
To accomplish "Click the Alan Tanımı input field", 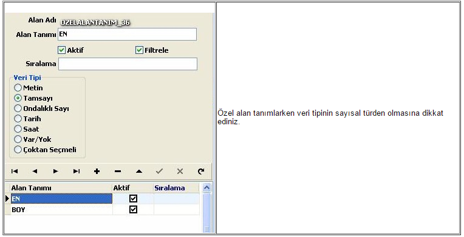I will (x=128, y=35).
